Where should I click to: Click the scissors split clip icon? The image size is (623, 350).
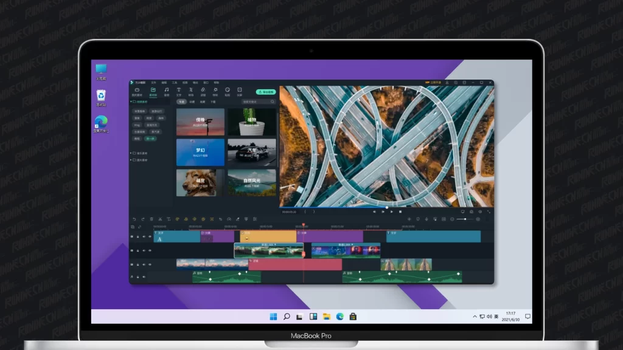159,219
